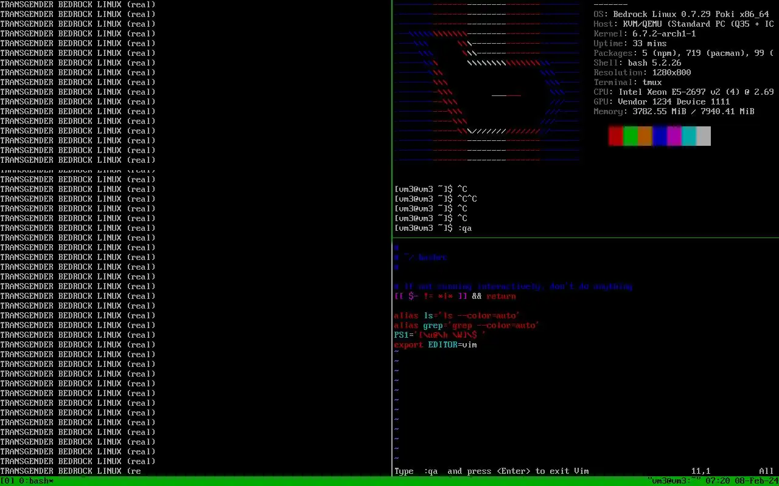779x486 pixels.
Task: Click the 'Packages: 5 (npm), 719 (pacman)' line
Action: tap(684, 53)
